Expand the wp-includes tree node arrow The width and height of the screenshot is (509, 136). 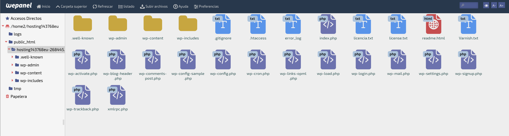[x=12, y=80]
